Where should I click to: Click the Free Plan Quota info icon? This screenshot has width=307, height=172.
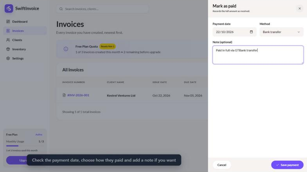66,49
